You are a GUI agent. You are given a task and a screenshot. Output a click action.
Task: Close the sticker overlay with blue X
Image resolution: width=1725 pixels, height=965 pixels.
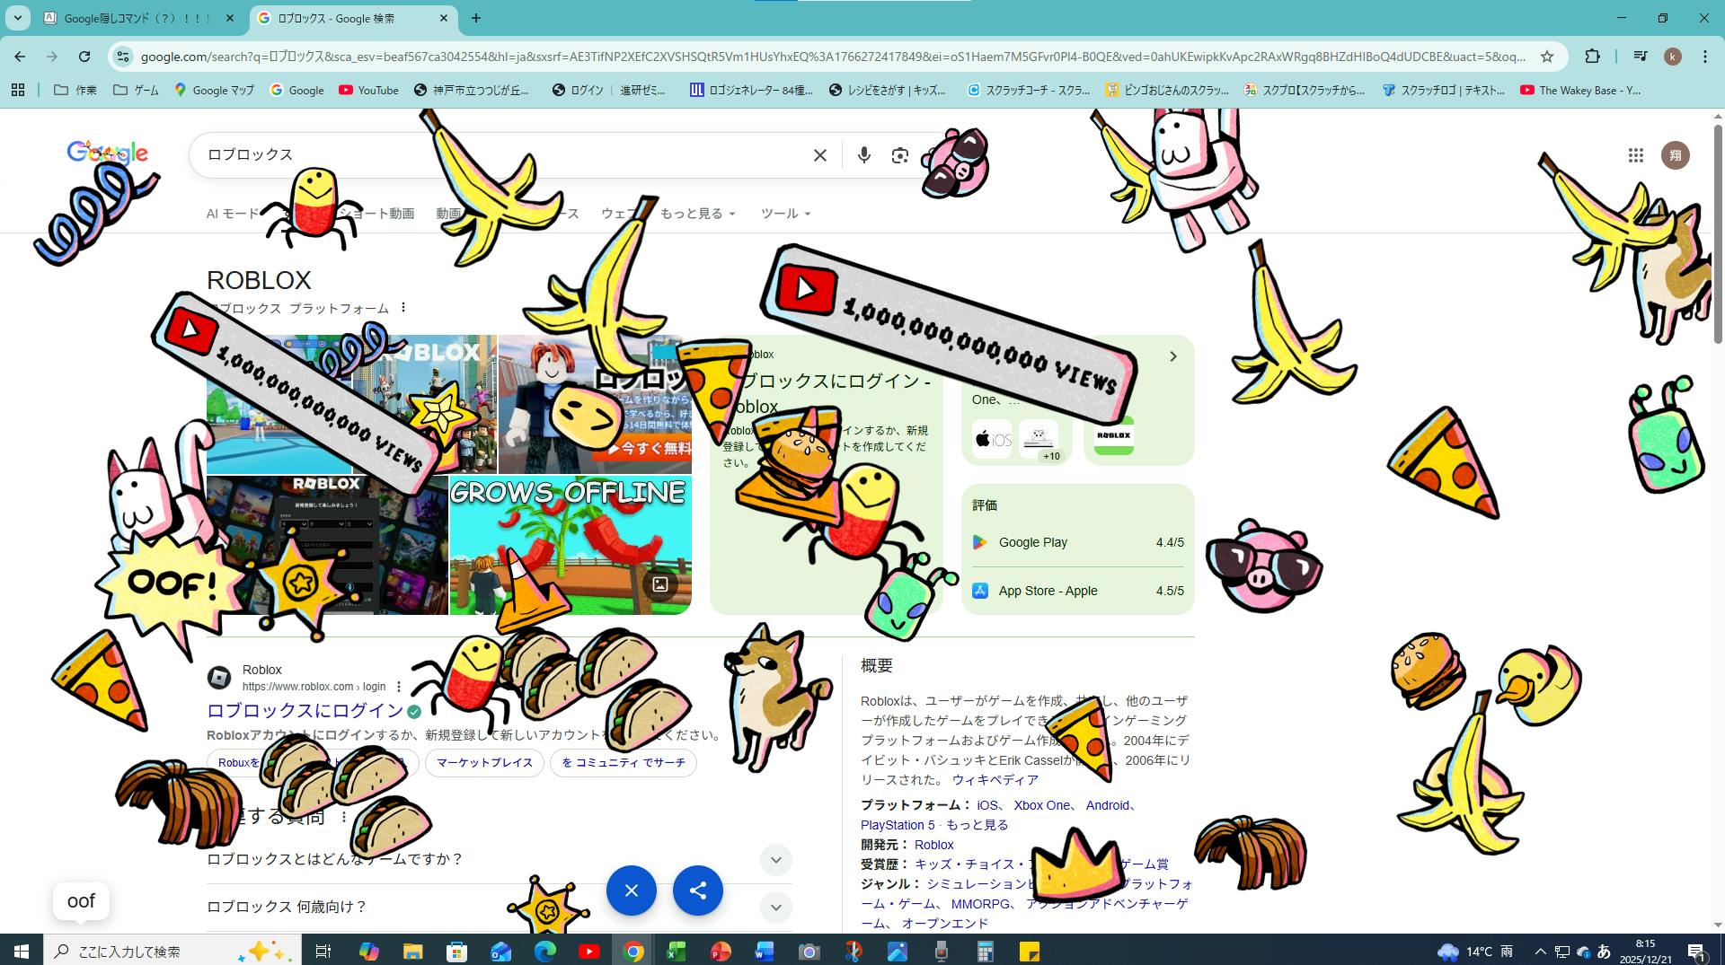[x=631, y=890]
